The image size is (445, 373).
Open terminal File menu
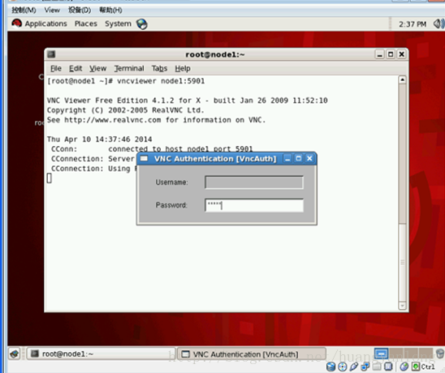56,69
